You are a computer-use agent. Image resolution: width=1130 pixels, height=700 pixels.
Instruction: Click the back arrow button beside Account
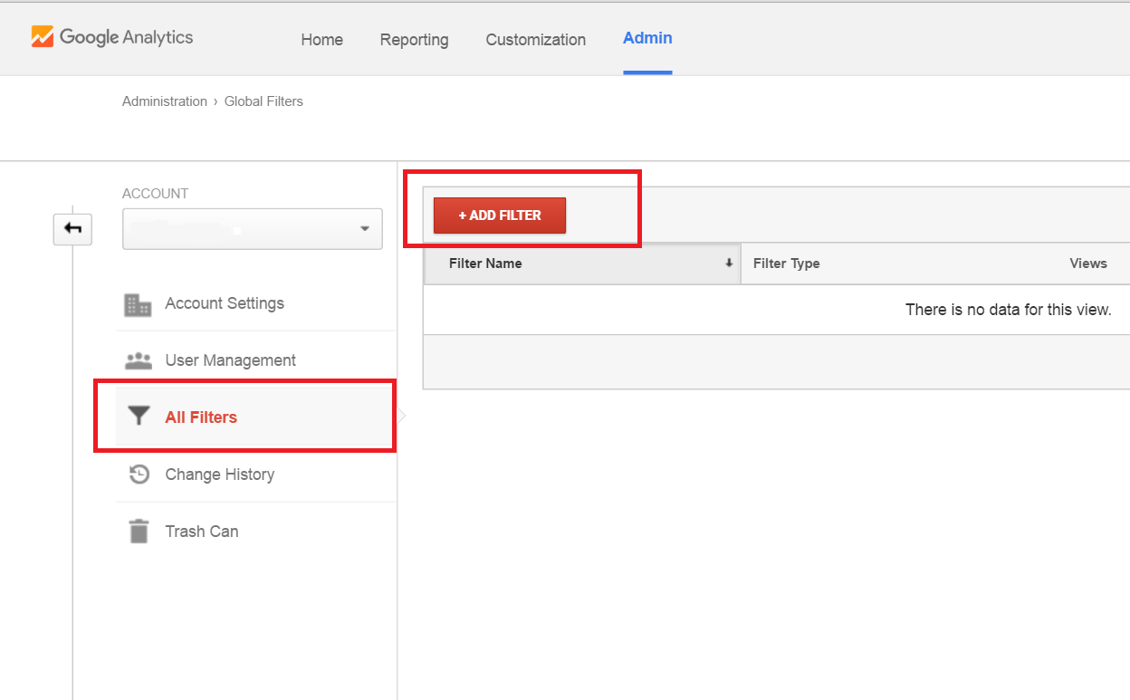pyautogui.click(x=72, y=229)
